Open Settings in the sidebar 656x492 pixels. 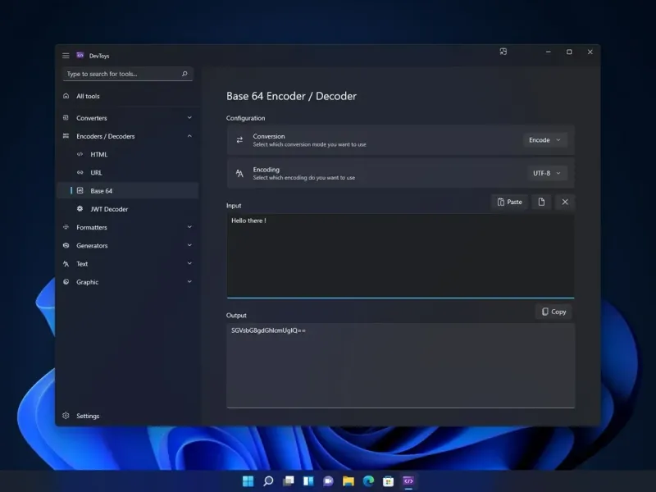point(127,416)
